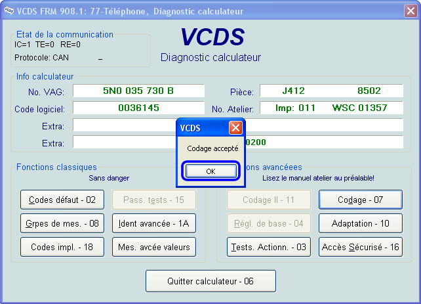Click the 'Etat de la communication' group label

[x=65, y=34]
